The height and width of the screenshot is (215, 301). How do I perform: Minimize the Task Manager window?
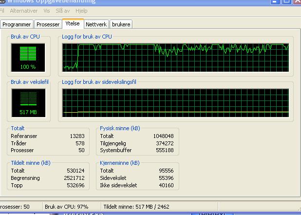(x=275, y=1)
